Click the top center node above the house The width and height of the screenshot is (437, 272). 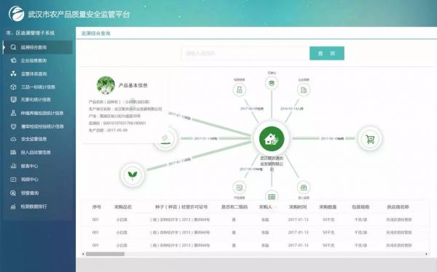pyautogui.click(x=272, y=83)
